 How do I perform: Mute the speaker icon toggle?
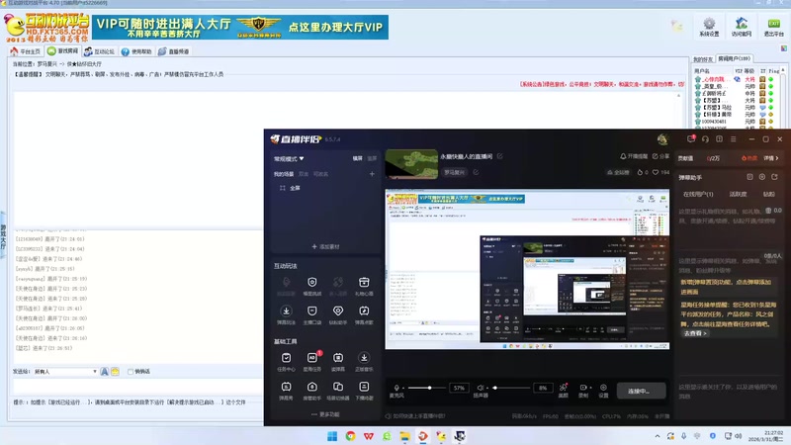(481, 388)
